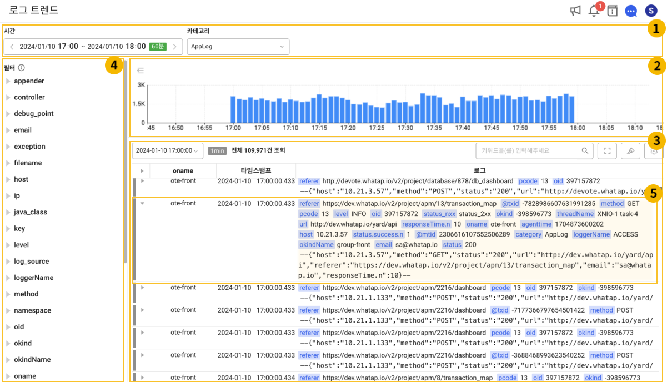The width and height of the screenshot is (667, 382).
Task: Click the oname column header
Action: (x=183, y=170)
